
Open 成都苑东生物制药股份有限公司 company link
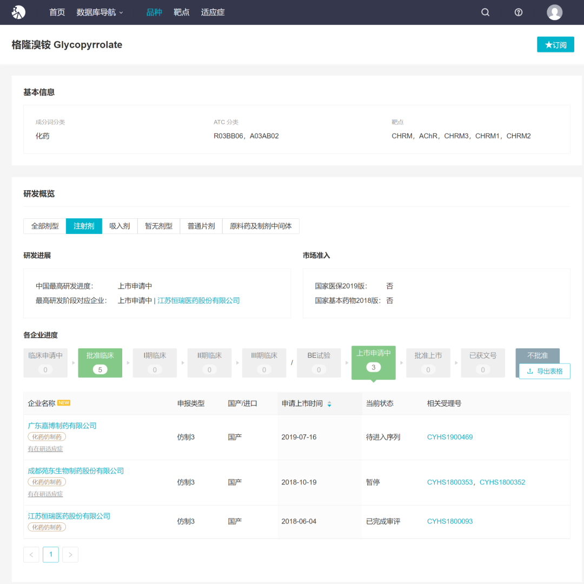[76, 471]
